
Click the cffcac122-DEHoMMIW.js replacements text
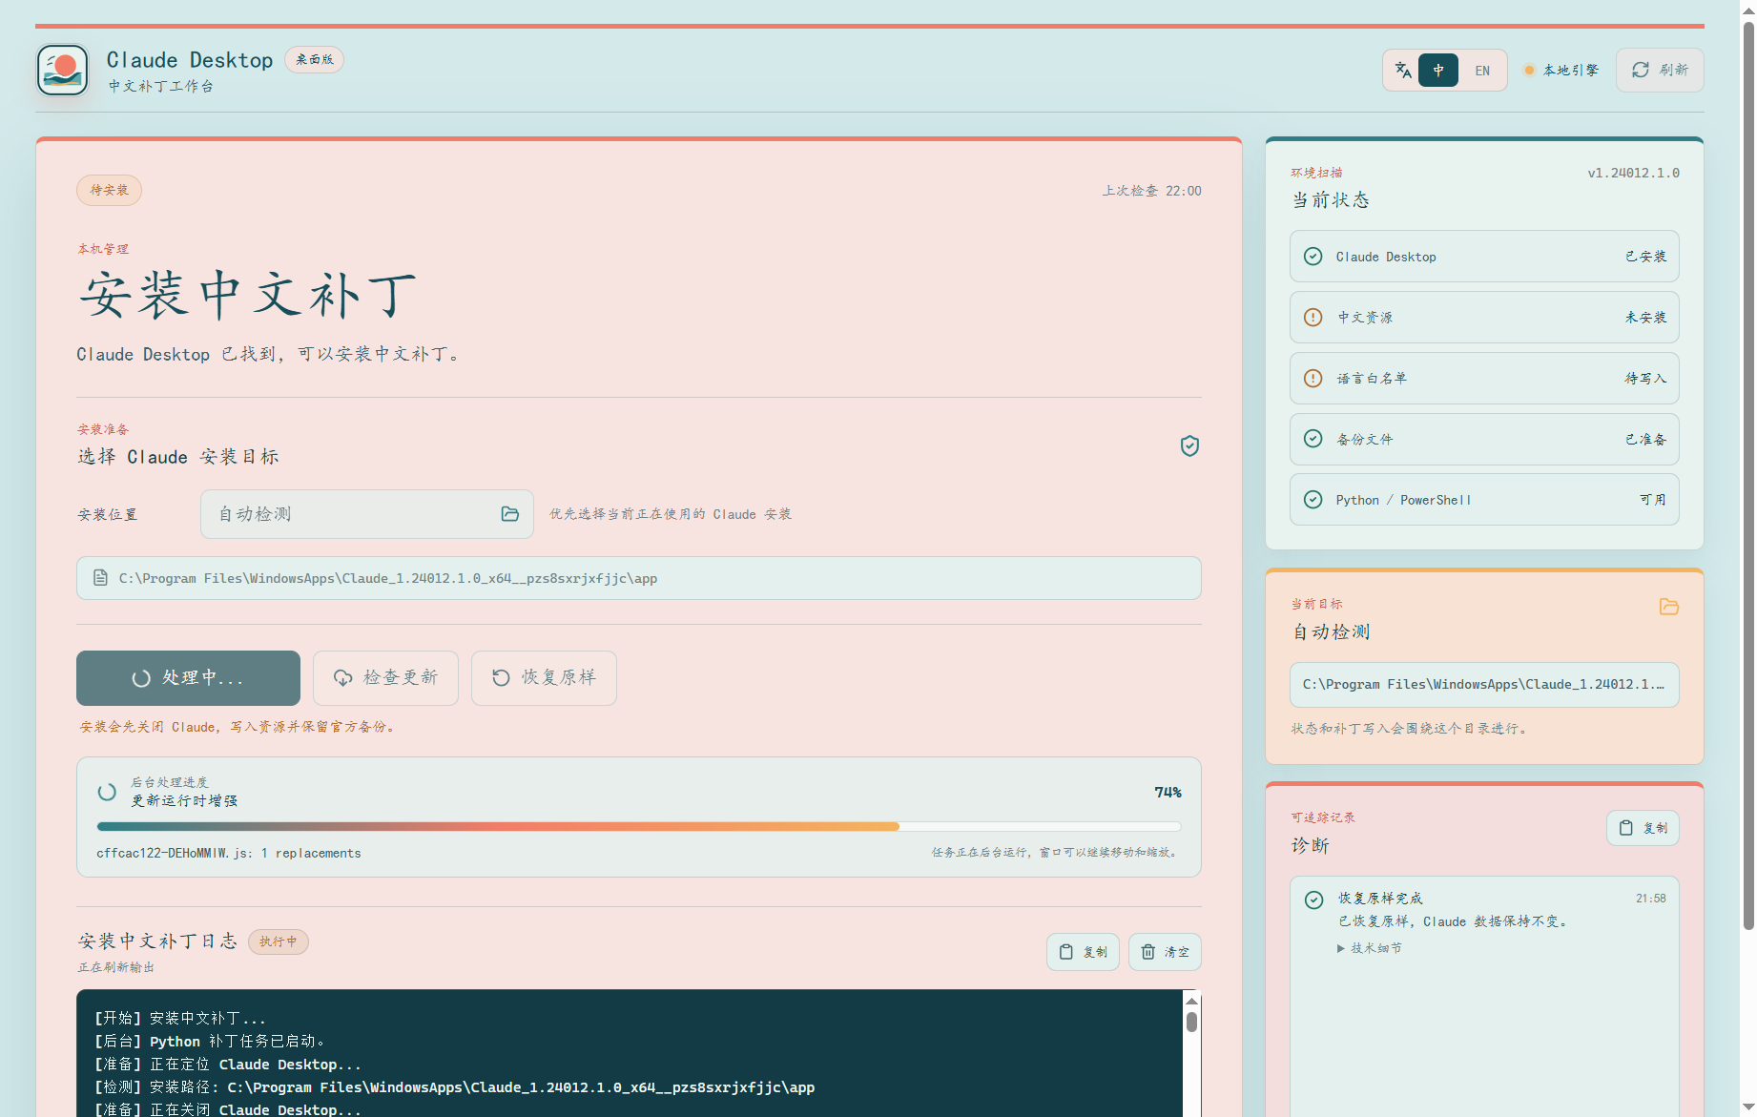[229, 853]
